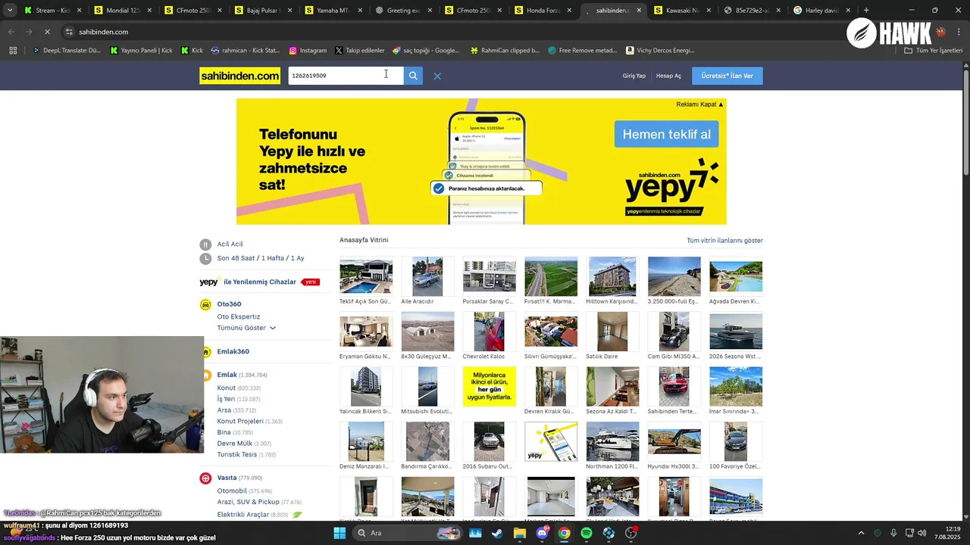970x545 pixels.
Task: Switch to the Yamaha MT tab
Action: [x=329, y=11]
